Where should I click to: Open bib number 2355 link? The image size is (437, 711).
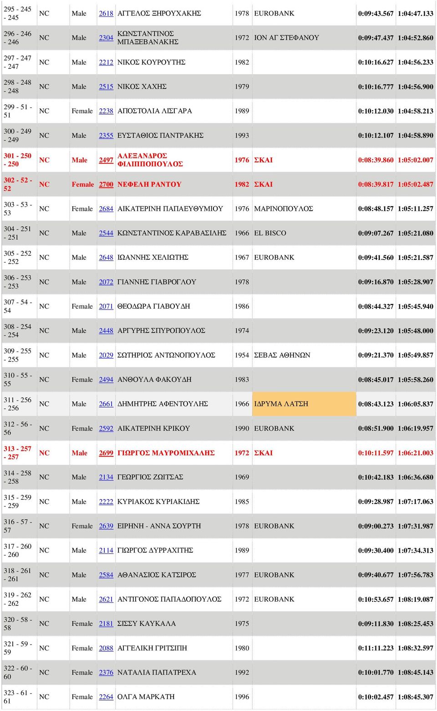click(106, 136)
